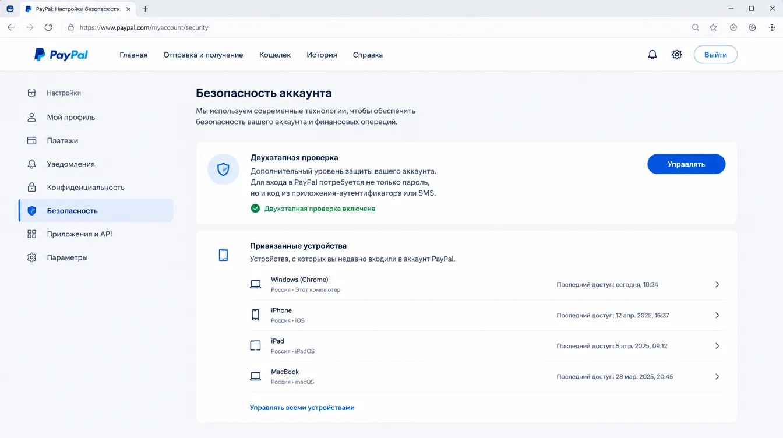Open the Справка menu item
This screenshot has width=783, height=438.
368,55
